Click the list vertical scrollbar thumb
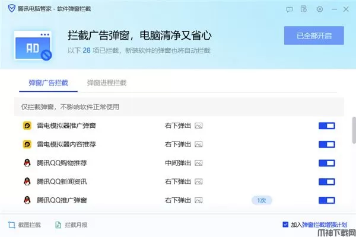This screenshot has width=356, height=237. (x=354, y=130)
